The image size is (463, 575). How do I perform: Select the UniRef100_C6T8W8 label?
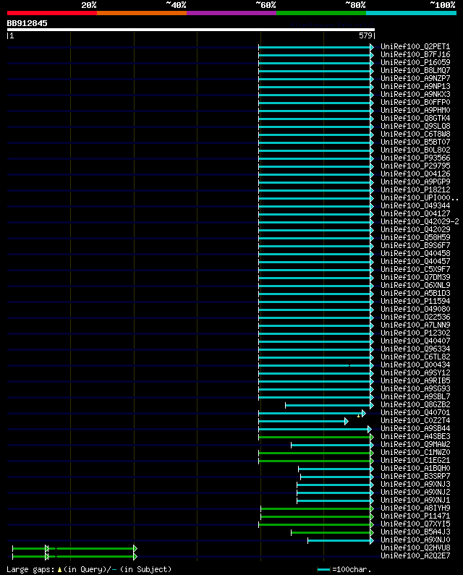[415, 135]
